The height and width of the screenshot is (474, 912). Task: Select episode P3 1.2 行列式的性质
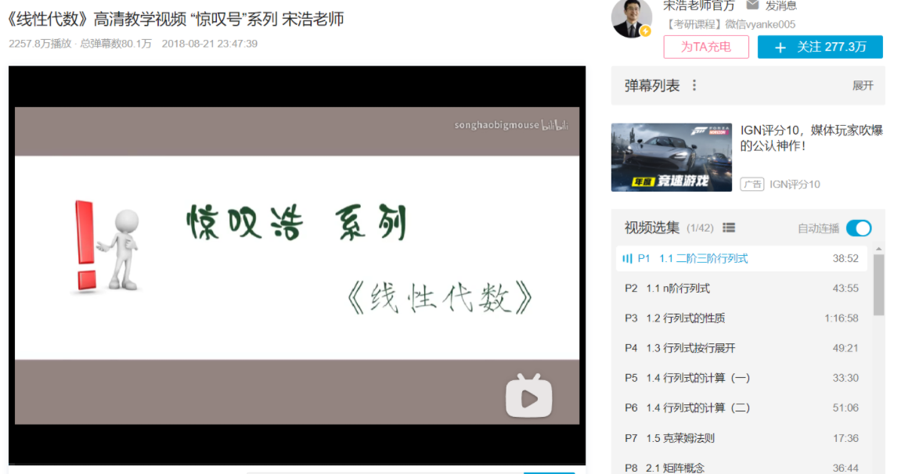pos(741,318)
